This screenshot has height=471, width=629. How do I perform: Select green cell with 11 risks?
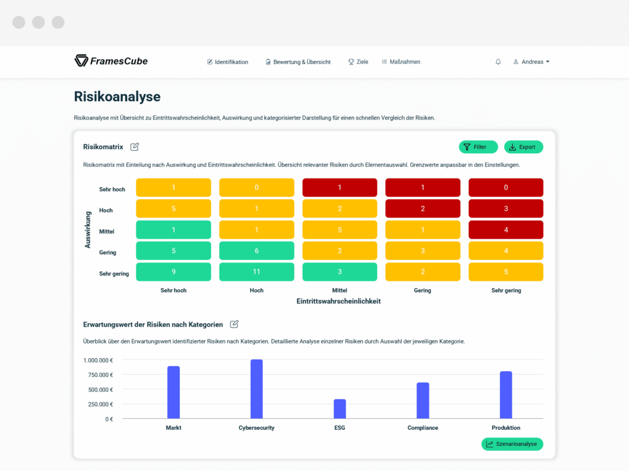(257, 272)
